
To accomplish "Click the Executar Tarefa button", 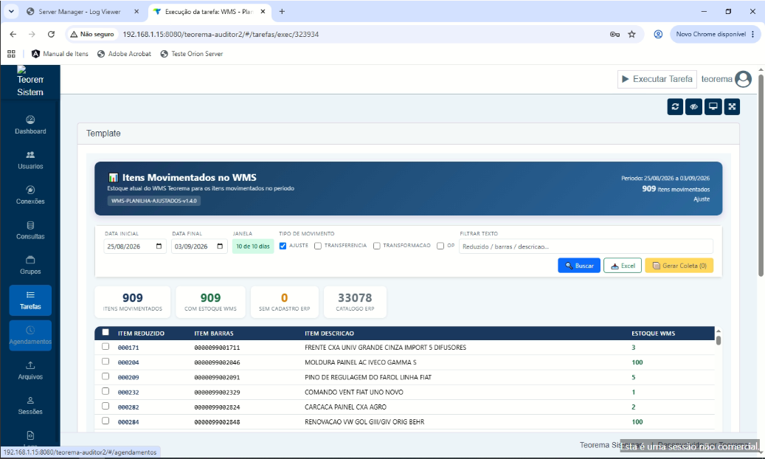I will (657, 79).
